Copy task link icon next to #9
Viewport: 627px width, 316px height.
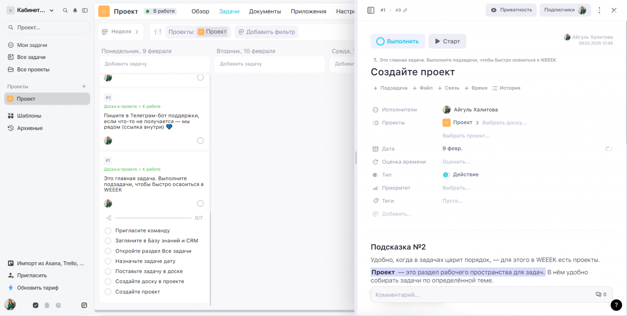pyautogui.click(x=405, y=10)
